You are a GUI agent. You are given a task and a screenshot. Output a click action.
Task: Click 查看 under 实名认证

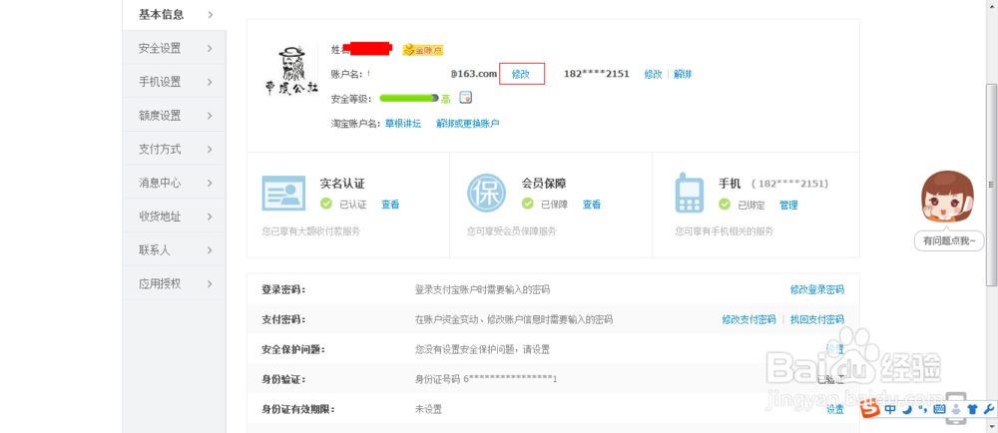390,205
